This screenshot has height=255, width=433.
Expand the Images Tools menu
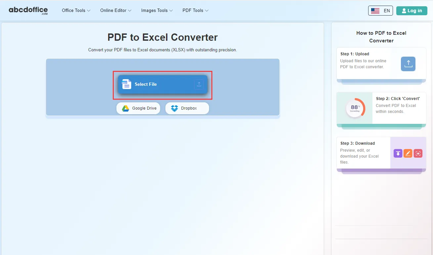pyautogui.click(x=157, y=11)
